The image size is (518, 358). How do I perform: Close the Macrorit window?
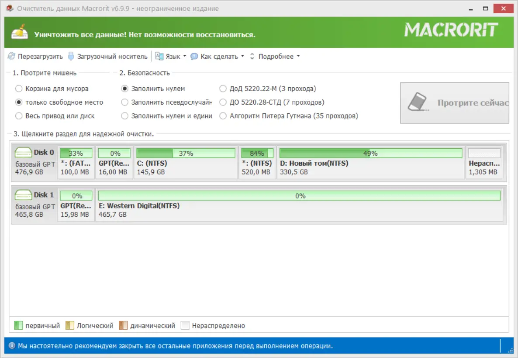pos(503,9)
